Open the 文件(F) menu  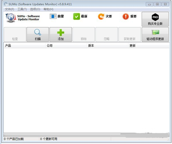click(9, 9)
